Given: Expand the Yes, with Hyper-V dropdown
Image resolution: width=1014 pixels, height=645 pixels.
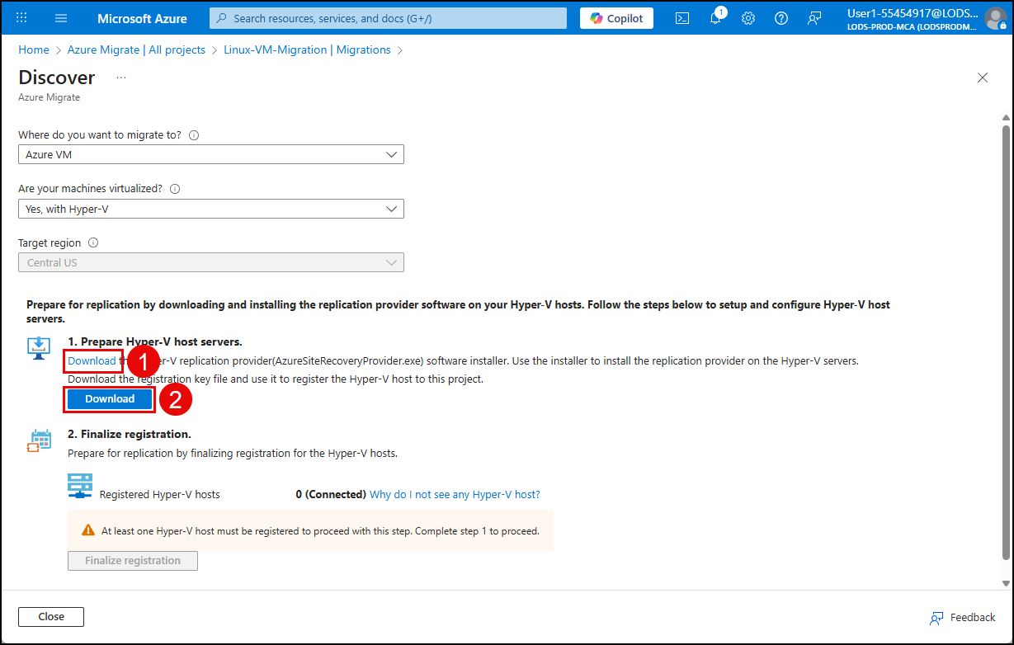Looking at the screenshot, I should pos(211,209).
